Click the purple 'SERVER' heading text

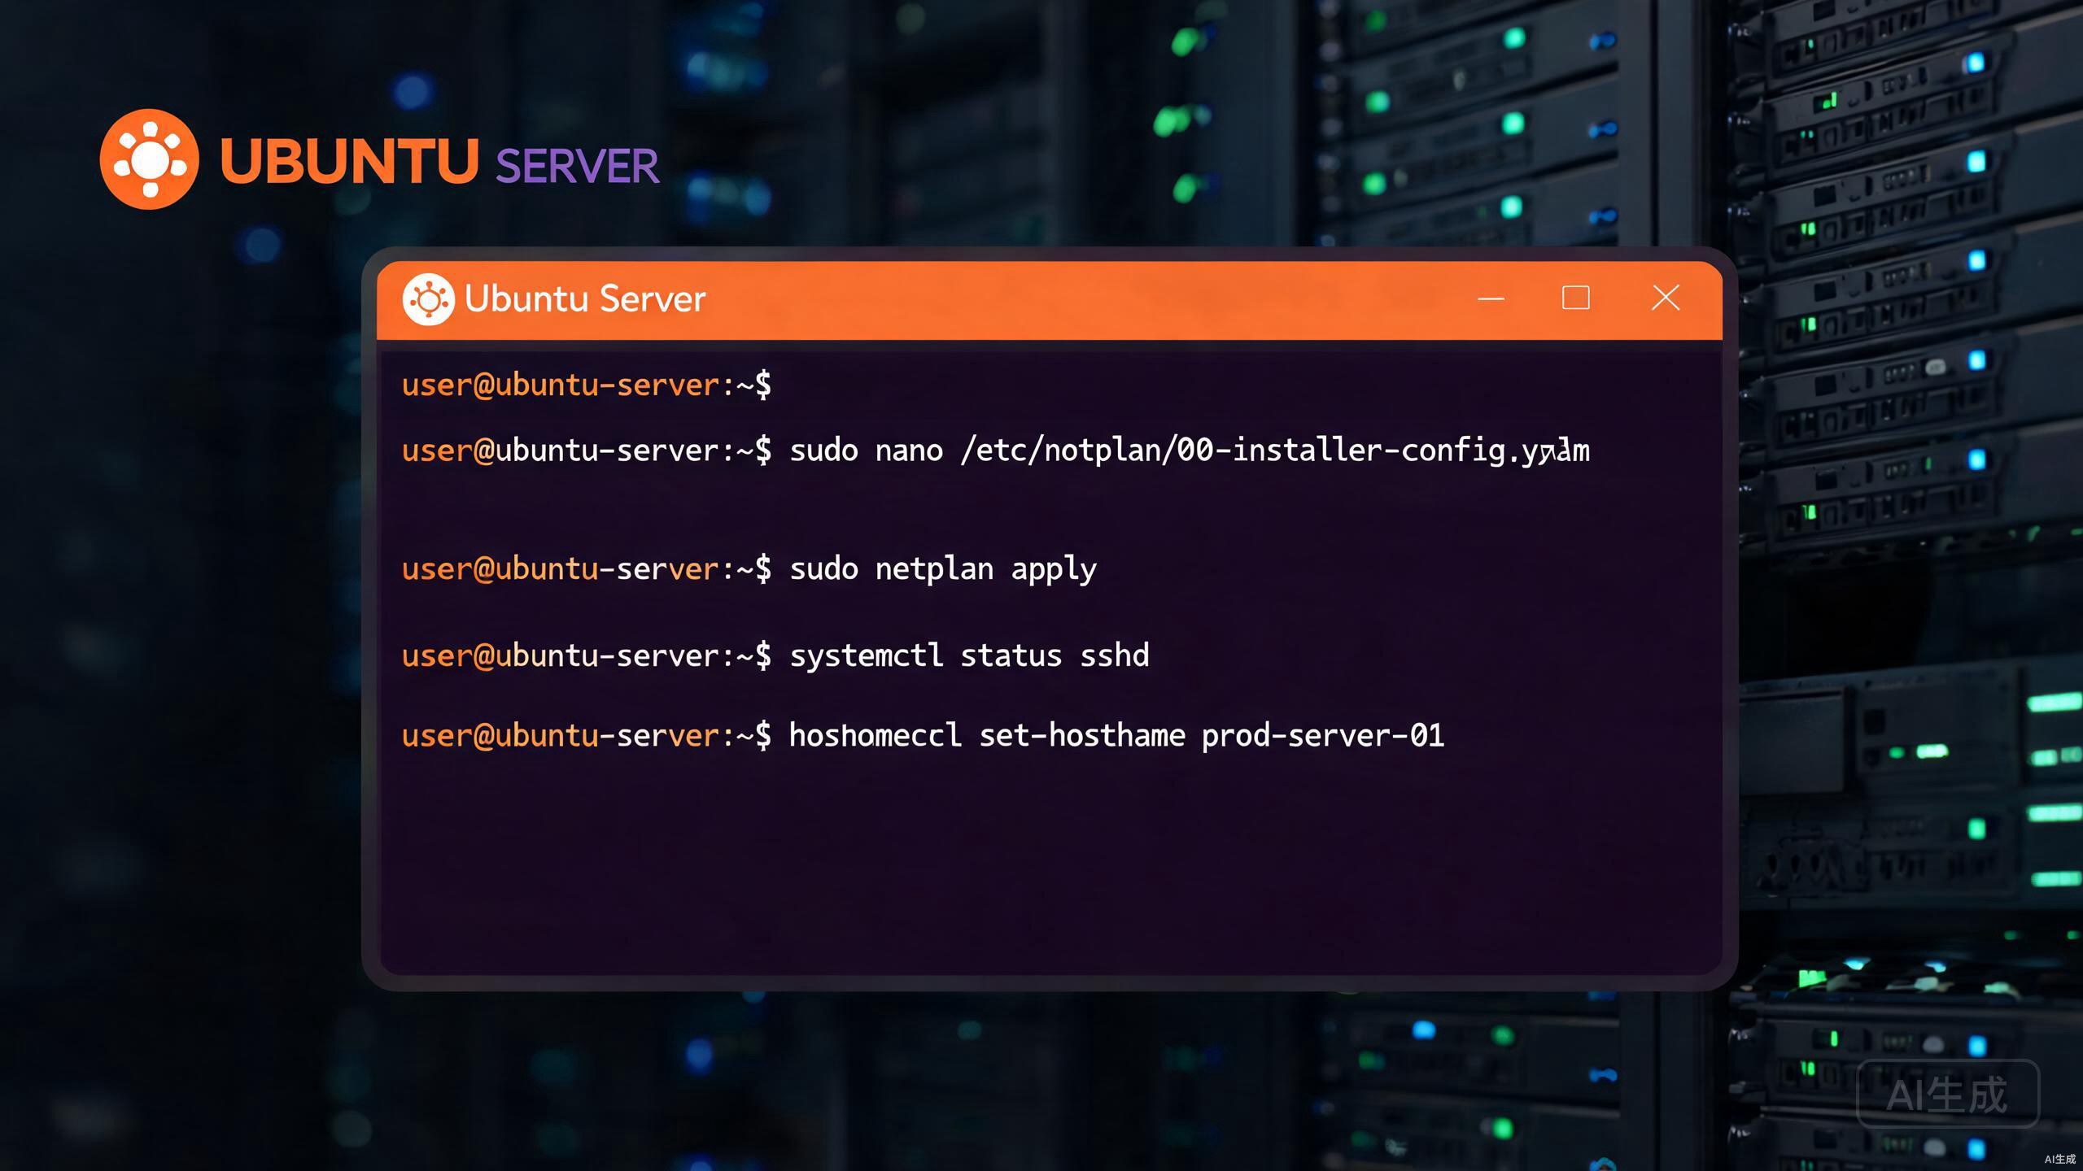[577, 167]
